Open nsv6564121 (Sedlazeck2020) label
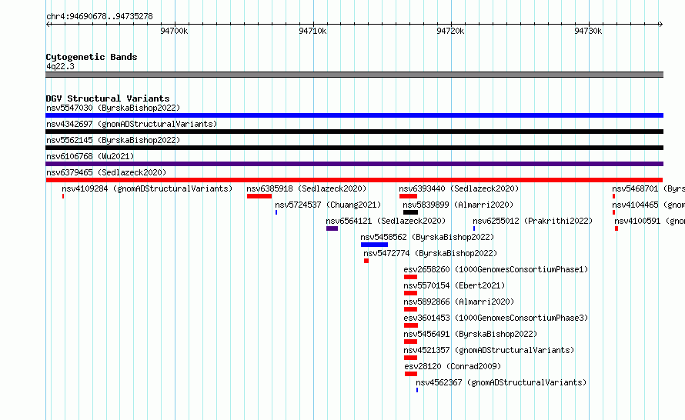This screenshot has width=685, height=420. click(x=386, y=221)
